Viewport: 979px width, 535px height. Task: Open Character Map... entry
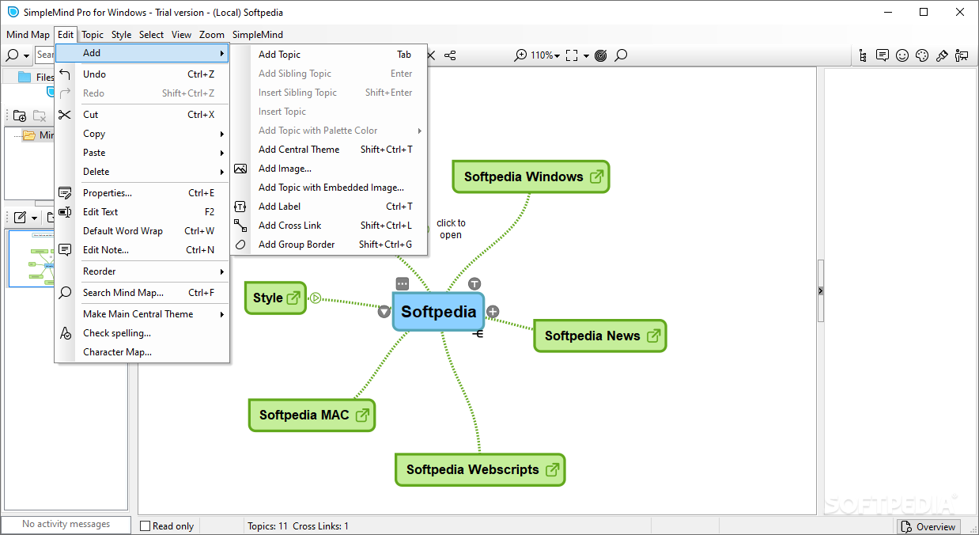[142, 352]
